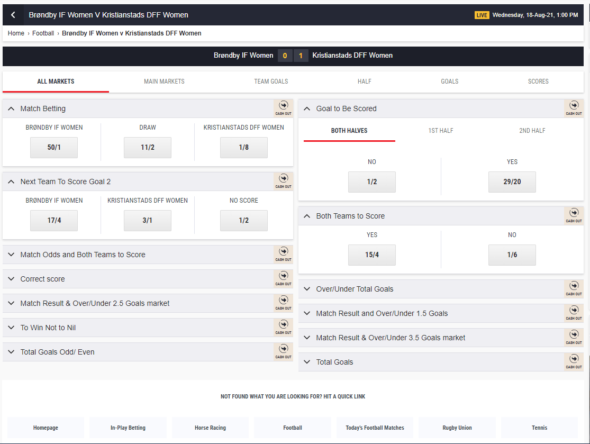Collapse Goal to Be Scored market

tap(307, 108)
